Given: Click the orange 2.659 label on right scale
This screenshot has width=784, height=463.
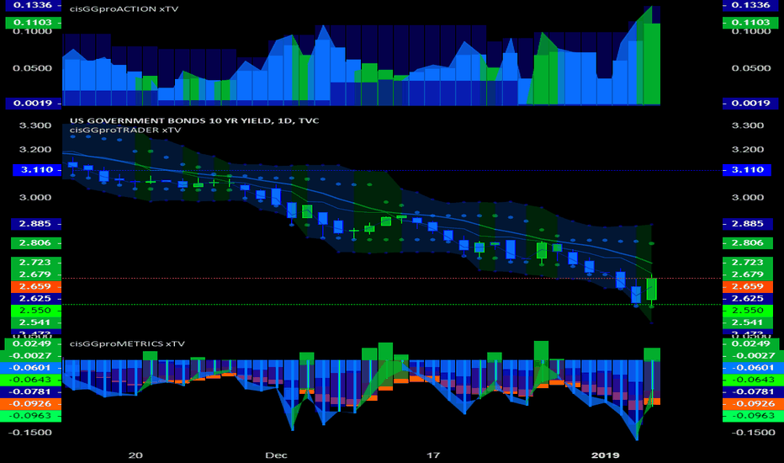Looking at the screenshot, I should 748,286.
